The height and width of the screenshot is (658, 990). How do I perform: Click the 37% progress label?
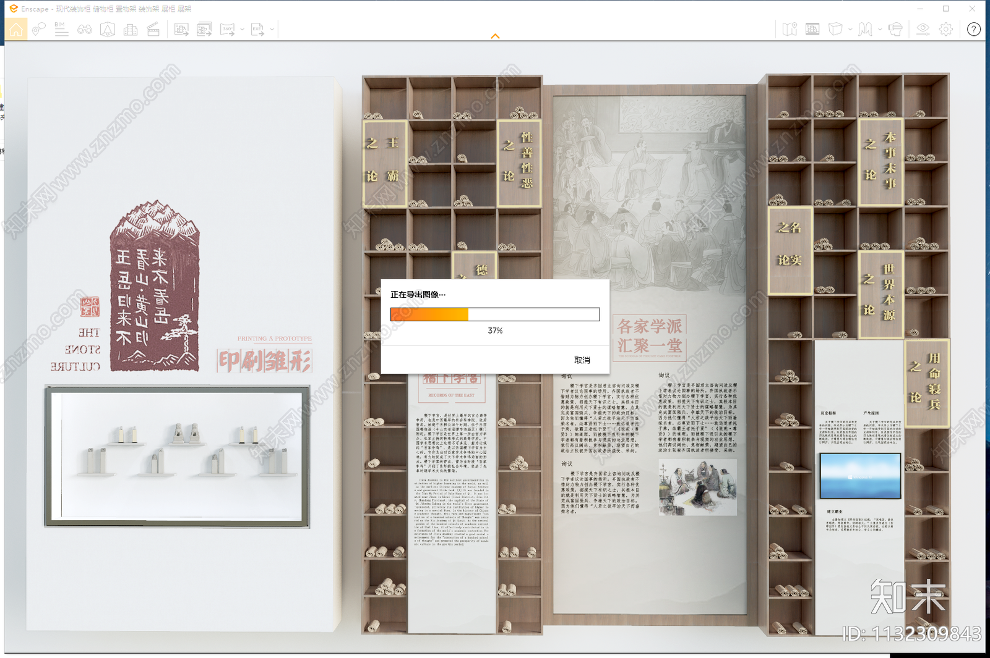[x=495, y=331]
